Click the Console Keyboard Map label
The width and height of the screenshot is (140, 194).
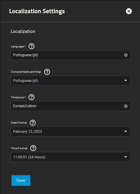(x=26, y=72)
